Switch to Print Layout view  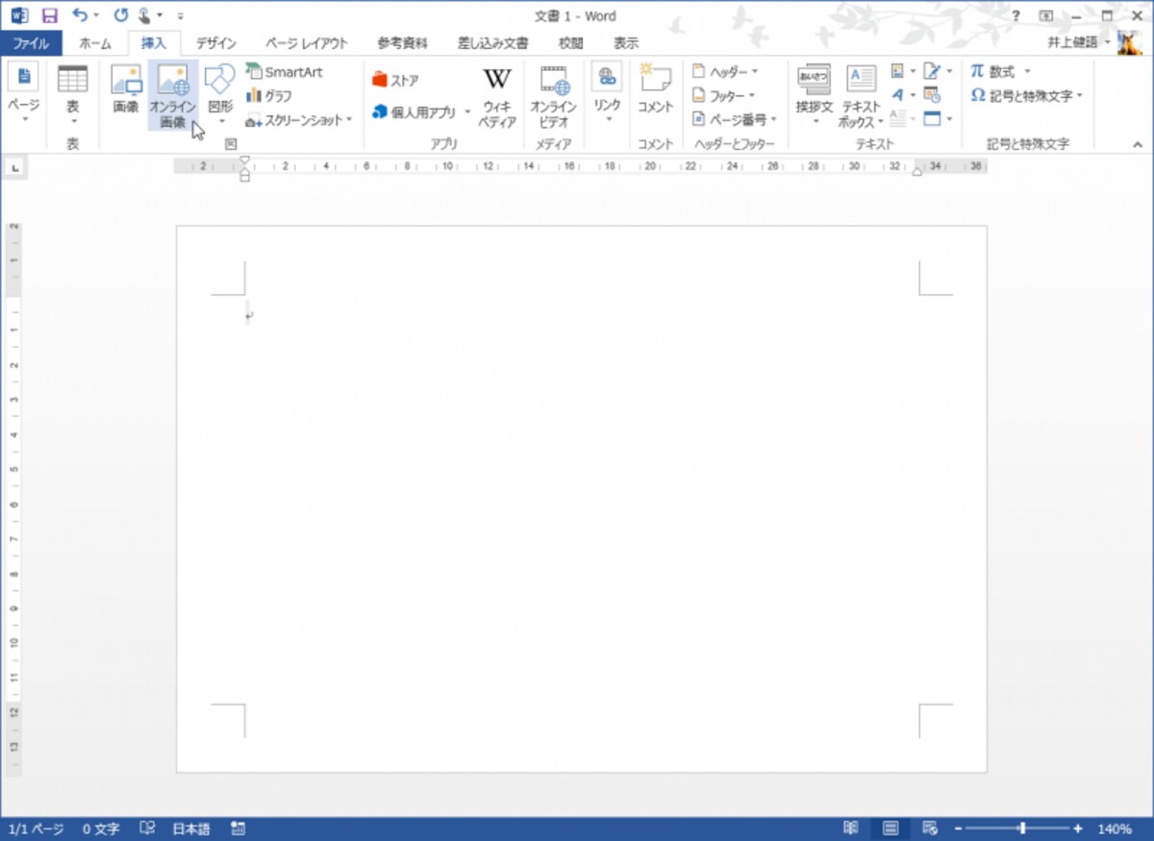(891, 829)
